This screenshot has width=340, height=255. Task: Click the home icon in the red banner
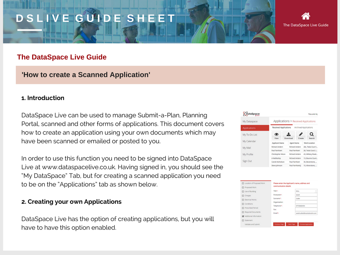pos(305,16)
